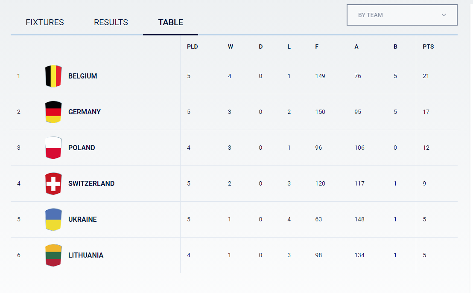
Task: Open the Germany team link
Action: point(85,112)
